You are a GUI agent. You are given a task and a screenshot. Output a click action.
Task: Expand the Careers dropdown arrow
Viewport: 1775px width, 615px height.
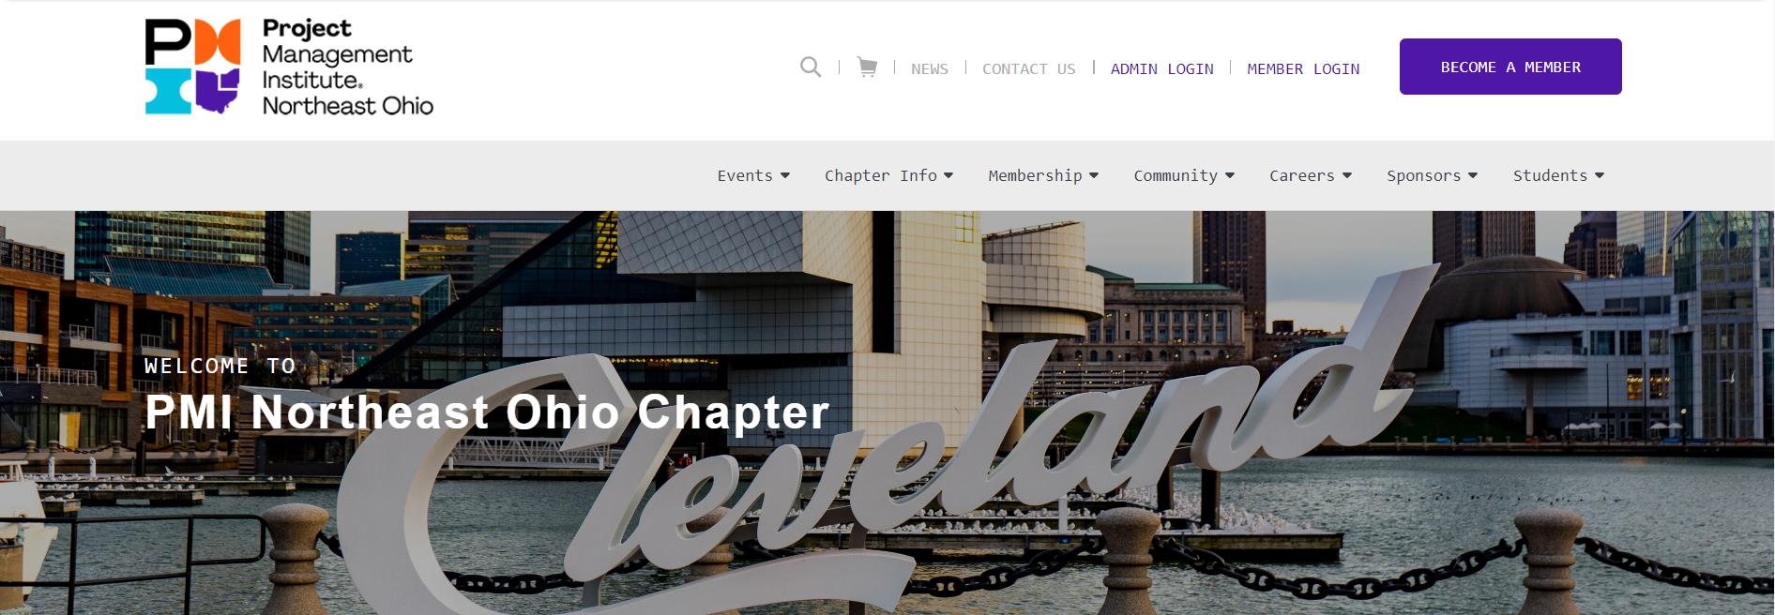[x=1347, y=175]
